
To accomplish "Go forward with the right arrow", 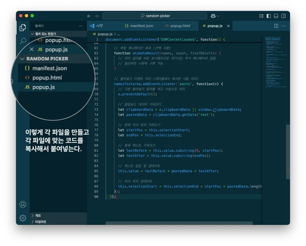I will (97, 16).
